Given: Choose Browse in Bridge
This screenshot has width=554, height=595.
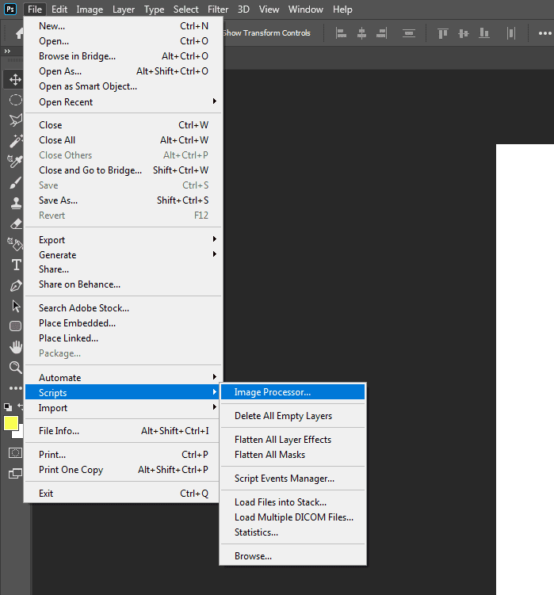Looking at the screenshot, I should pyautogui.click(x=123, y=56).
